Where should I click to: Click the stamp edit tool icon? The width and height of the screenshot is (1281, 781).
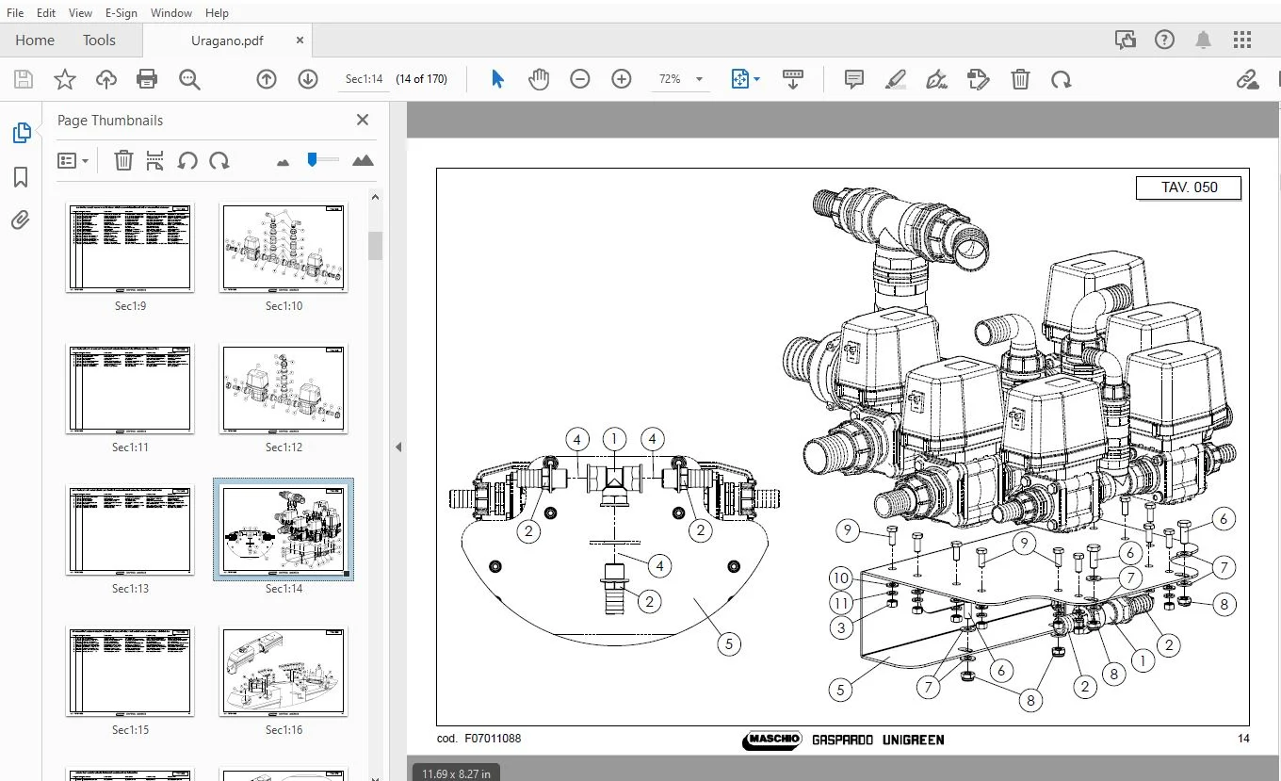(979, 79)
